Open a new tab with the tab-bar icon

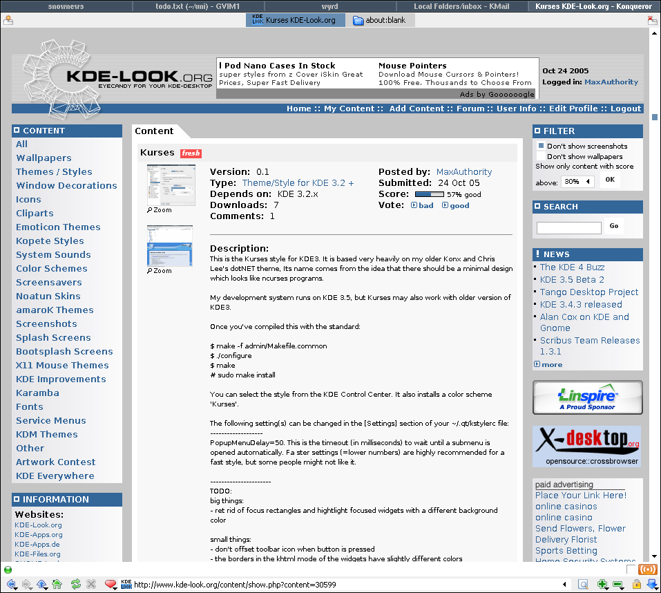pyautogui.click(x=8, y=20)
